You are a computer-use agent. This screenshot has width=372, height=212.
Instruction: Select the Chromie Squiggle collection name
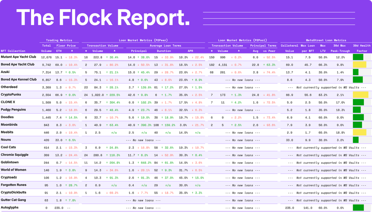click(15, 155)
